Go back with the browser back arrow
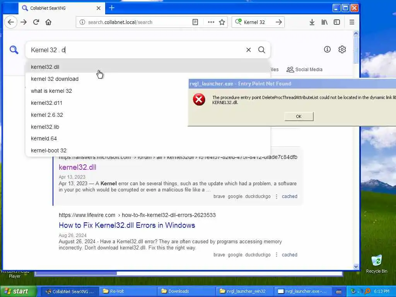Viewport: 396px width, 297px height. [11, 22]
